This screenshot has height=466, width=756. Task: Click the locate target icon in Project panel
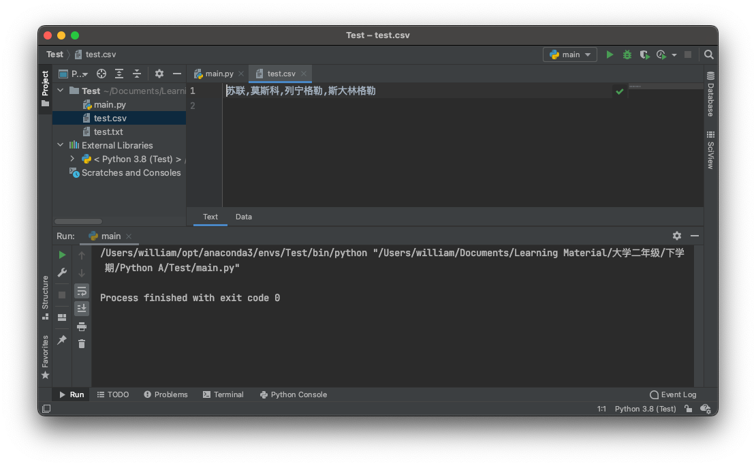point(101,74)
